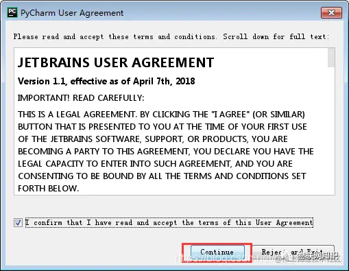This screenshot has height=271, width=349.
Task: Click the agreement text scrollbar thumb
Action: click(331, 58)
